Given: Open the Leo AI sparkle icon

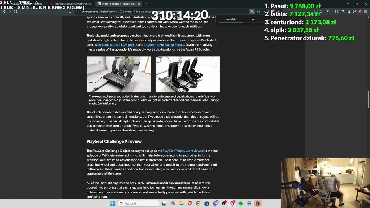Looking at the screenshot, I should click(348, 12).
